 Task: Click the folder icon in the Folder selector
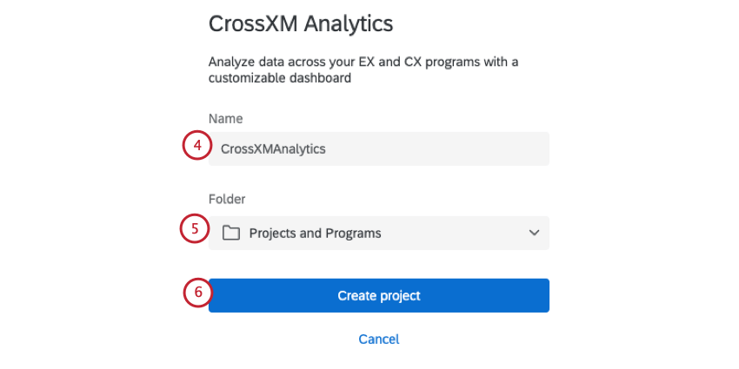coord(231,233)
